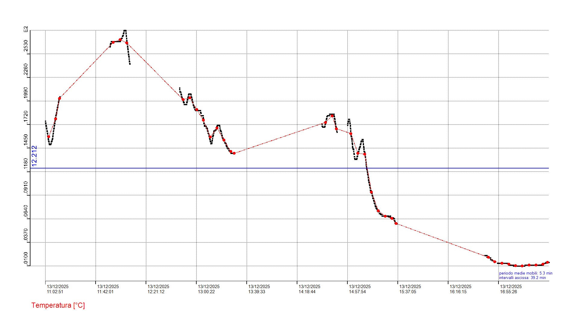Click the 'intervalli ascissa: 39.2 min' text
Screen dimensions: 579x311
(522, 278)
